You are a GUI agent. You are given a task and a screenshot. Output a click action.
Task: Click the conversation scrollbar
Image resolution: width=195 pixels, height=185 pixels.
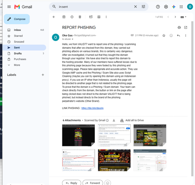pos(192,99)
